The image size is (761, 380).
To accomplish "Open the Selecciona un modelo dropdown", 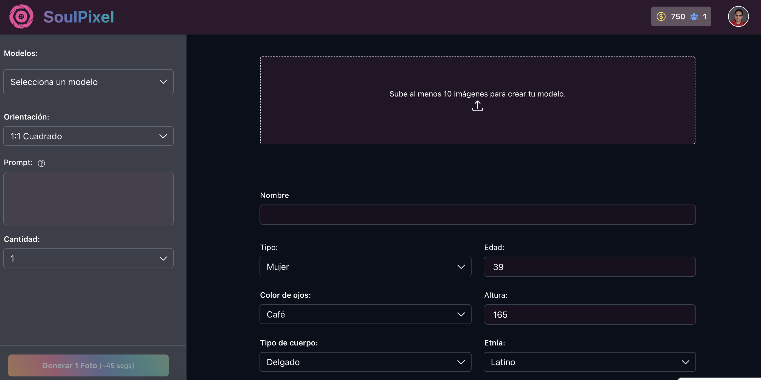I will [x=88, y=82].
